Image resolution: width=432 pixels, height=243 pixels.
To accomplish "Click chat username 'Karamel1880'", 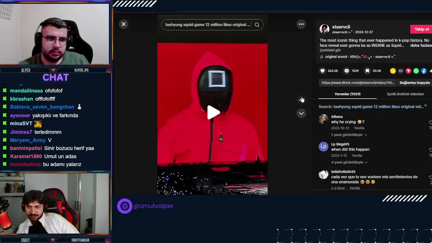I will [x=26, y=156].
